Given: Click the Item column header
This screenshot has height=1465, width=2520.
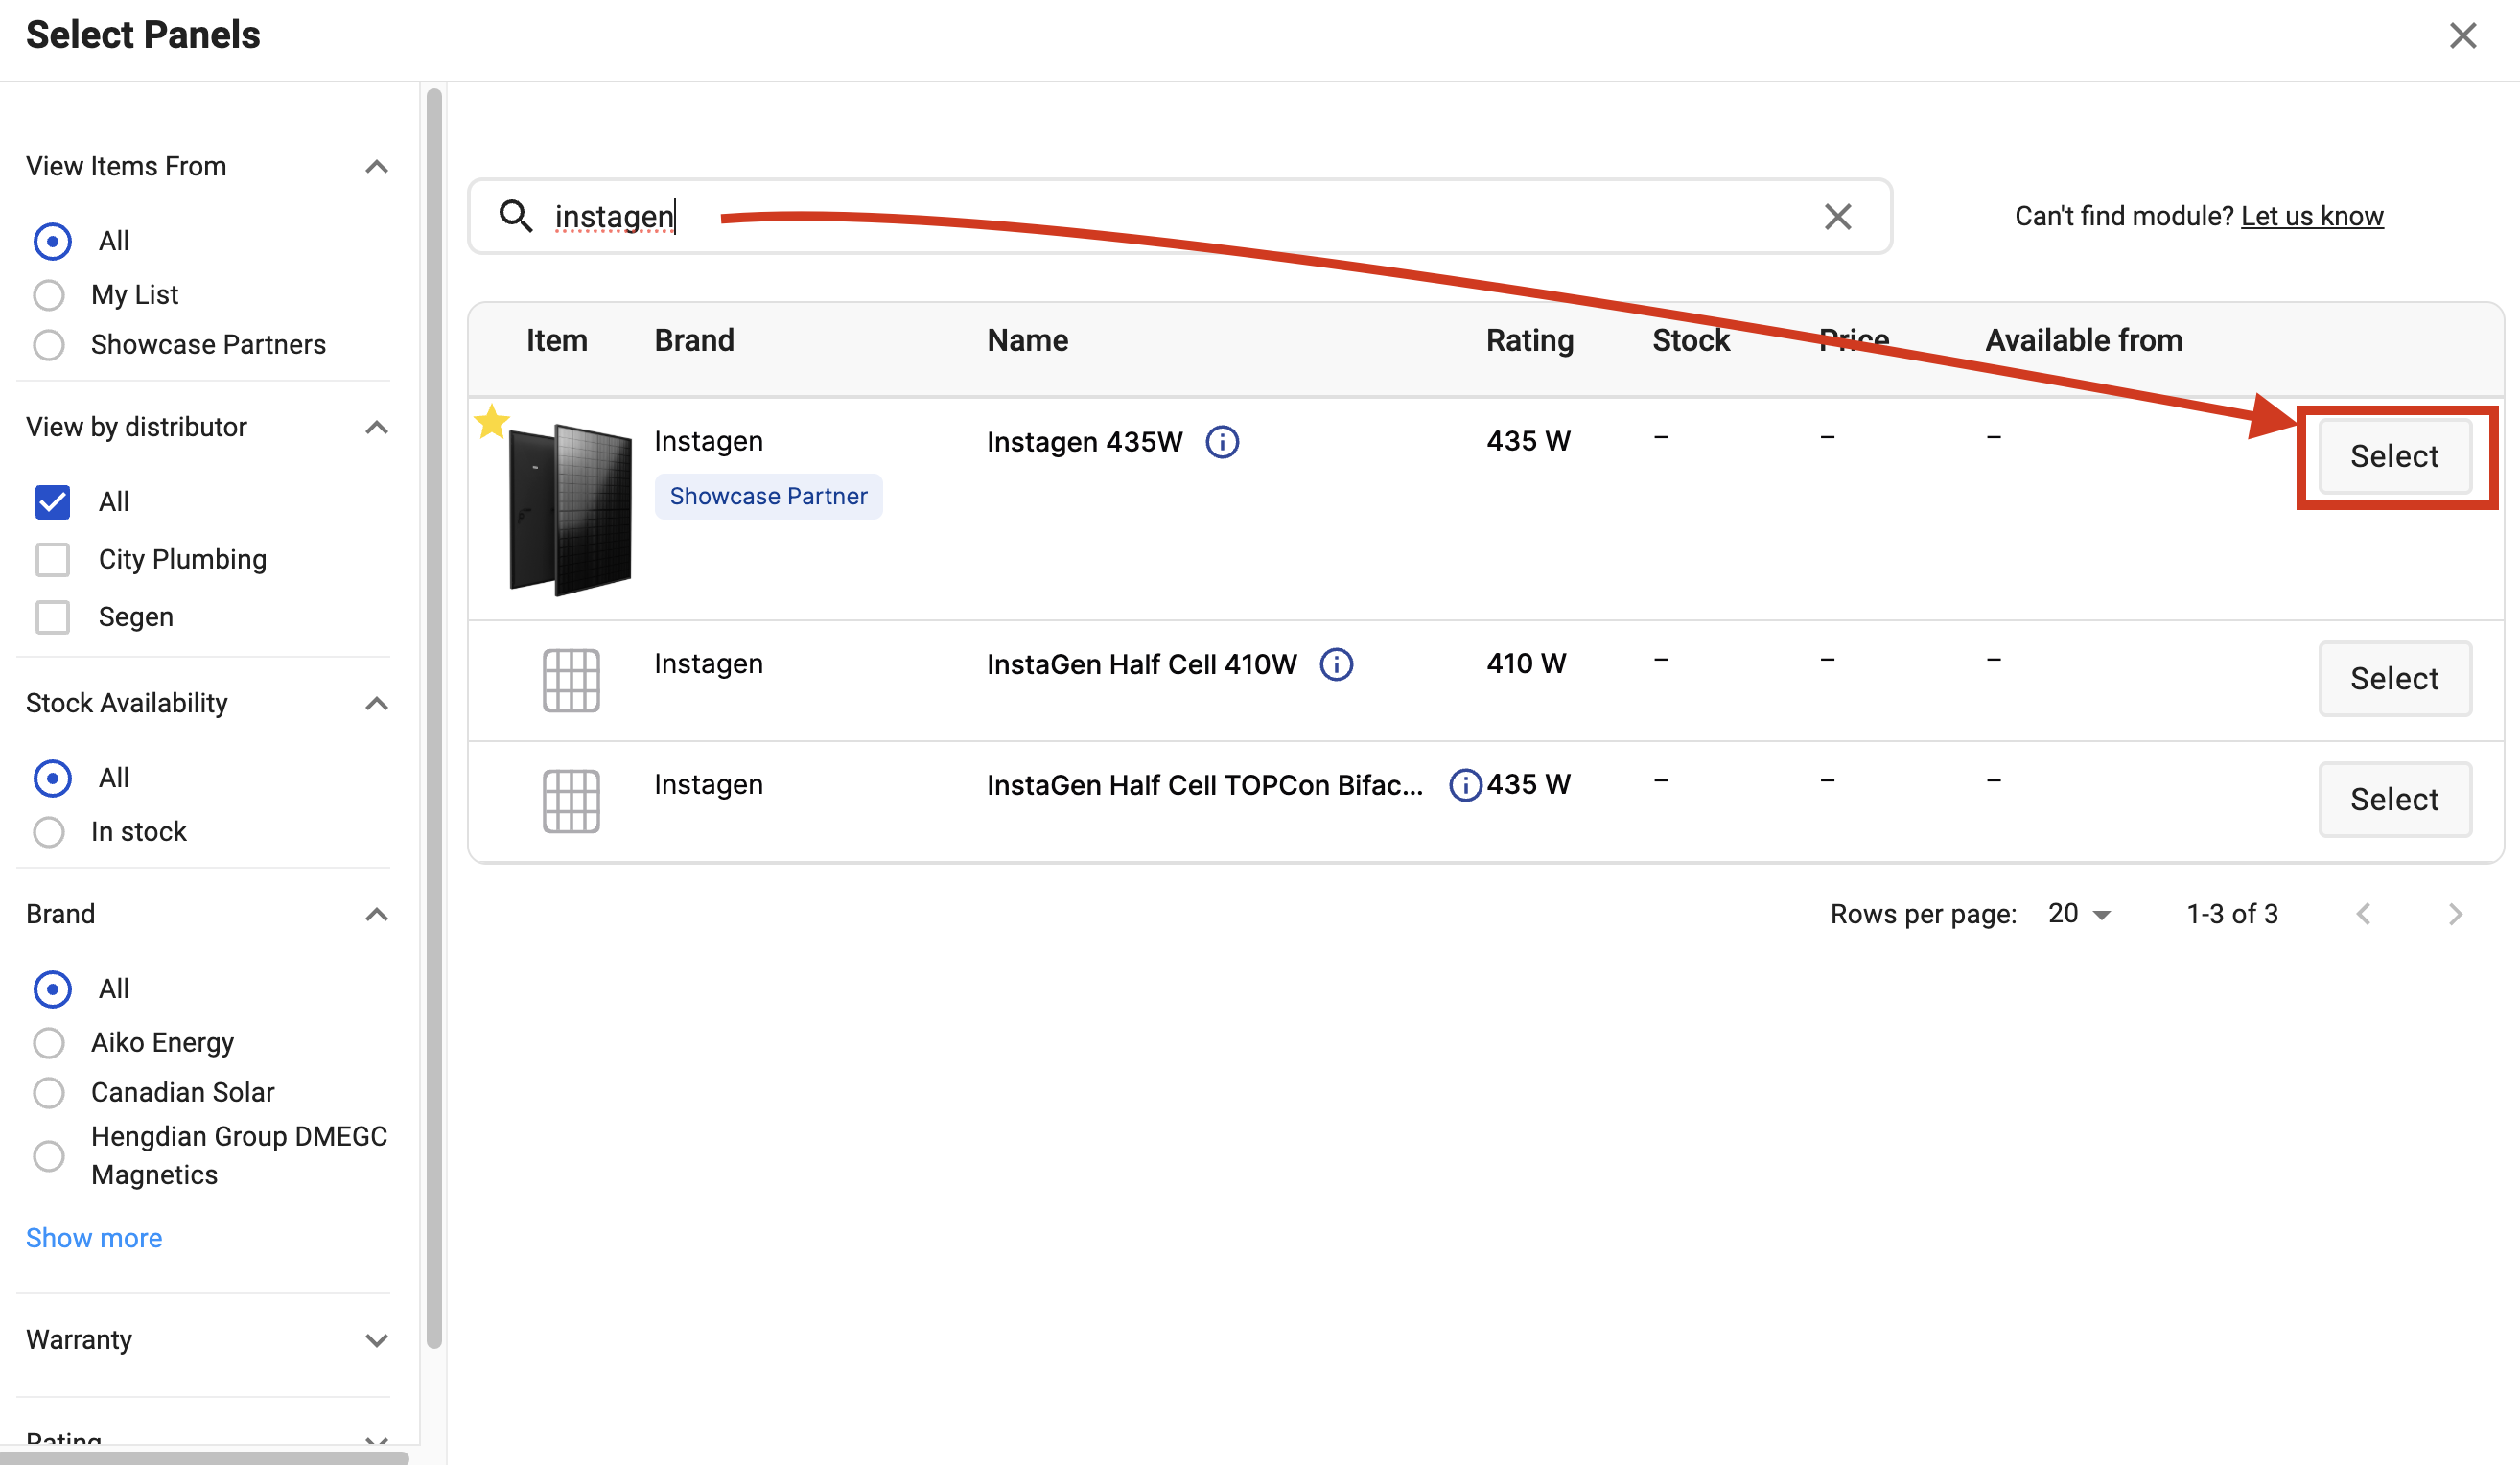Looking at the screenshot, I should [x=556, y=340].
